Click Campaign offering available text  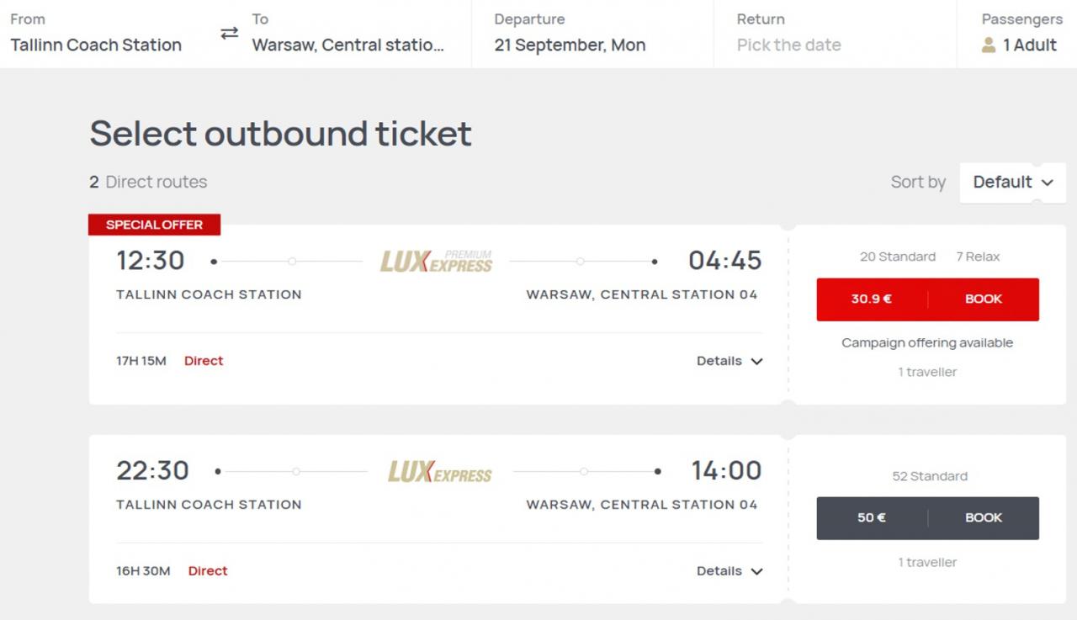tap(927, 343)
